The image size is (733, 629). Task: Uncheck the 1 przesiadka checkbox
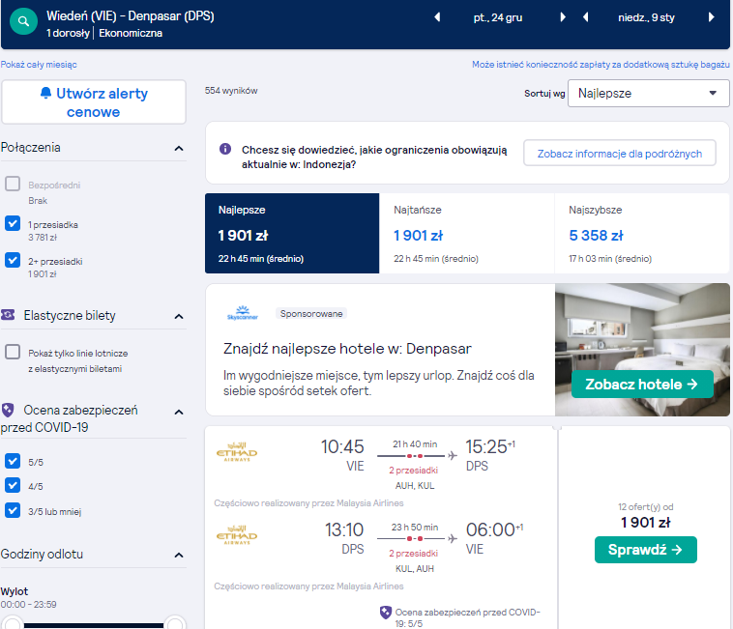pyautogui.click(x=13, y=223)
